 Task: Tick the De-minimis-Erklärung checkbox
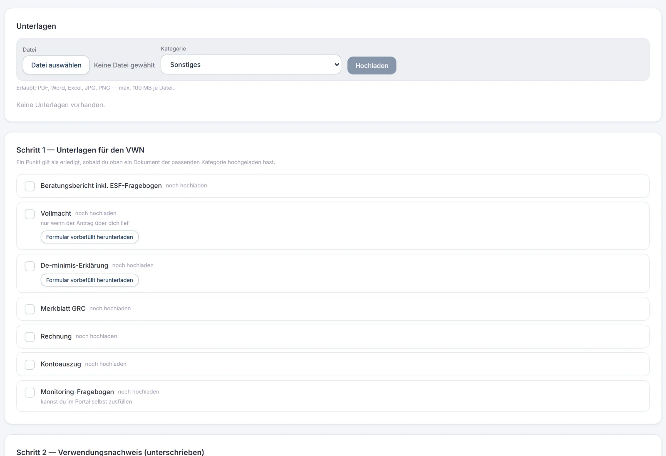pos(30,266)
